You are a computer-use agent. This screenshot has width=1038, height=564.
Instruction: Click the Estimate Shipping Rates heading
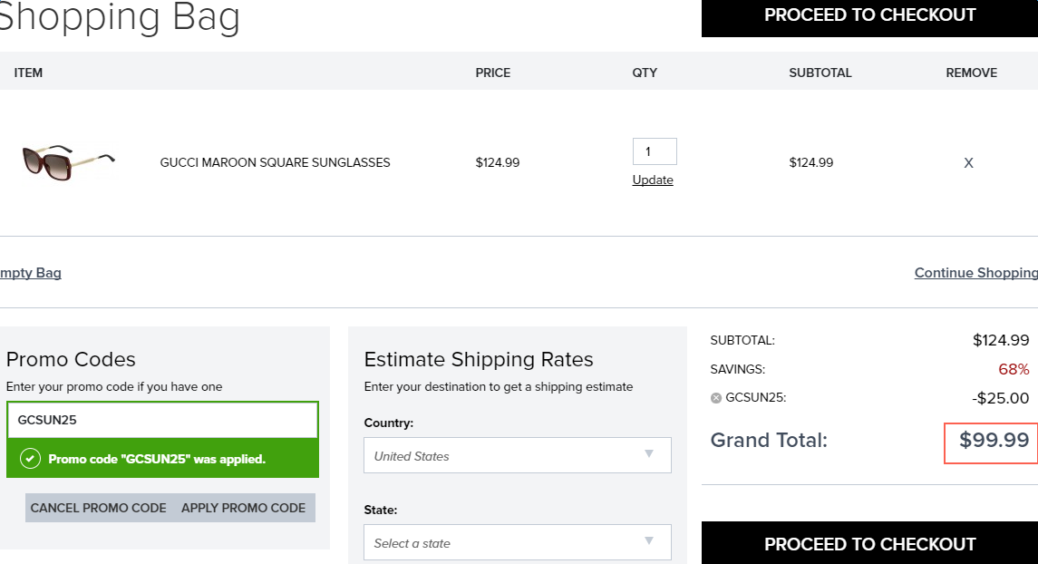click(x=479, y=359)
